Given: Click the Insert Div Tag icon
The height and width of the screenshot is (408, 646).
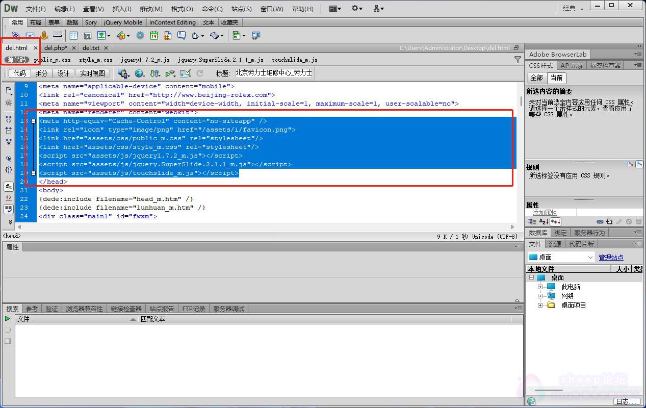Looking at the screenshot, I should tap(88, 35).
